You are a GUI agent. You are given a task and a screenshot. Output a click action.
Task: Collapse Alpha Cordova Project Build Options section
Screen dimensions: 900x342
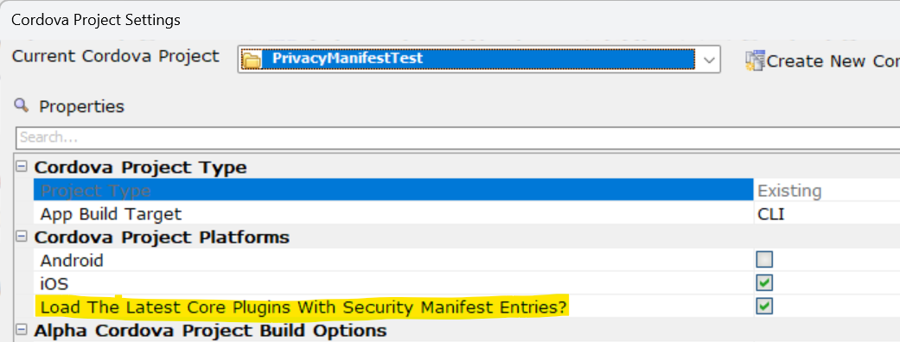(x=22, y=330)
